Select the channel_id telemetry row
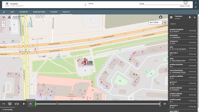The width and height of the screenshot is (199, 112). pos(183,42)
